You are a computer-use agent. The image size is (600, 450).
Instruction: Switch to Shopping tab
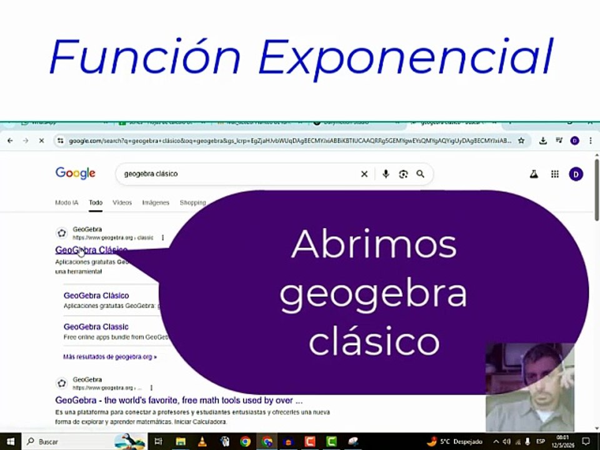click(193, 202)
